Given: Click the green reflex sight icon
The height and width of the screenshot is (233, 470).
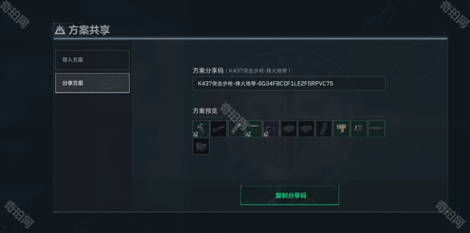Looking at the screenshot, I should click(x=359, y=129).
